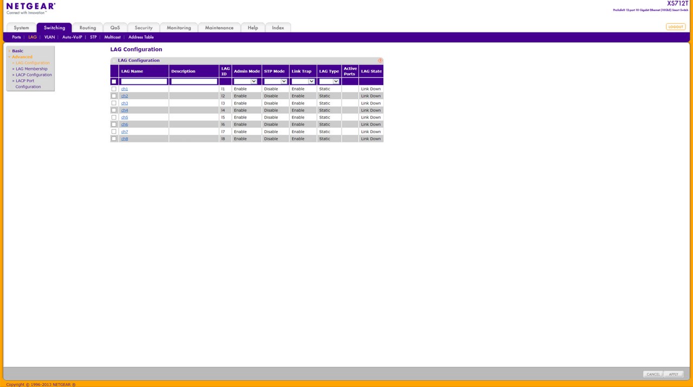Open the Monitoring tab
The image size is (693, 387).
[179, 28]
